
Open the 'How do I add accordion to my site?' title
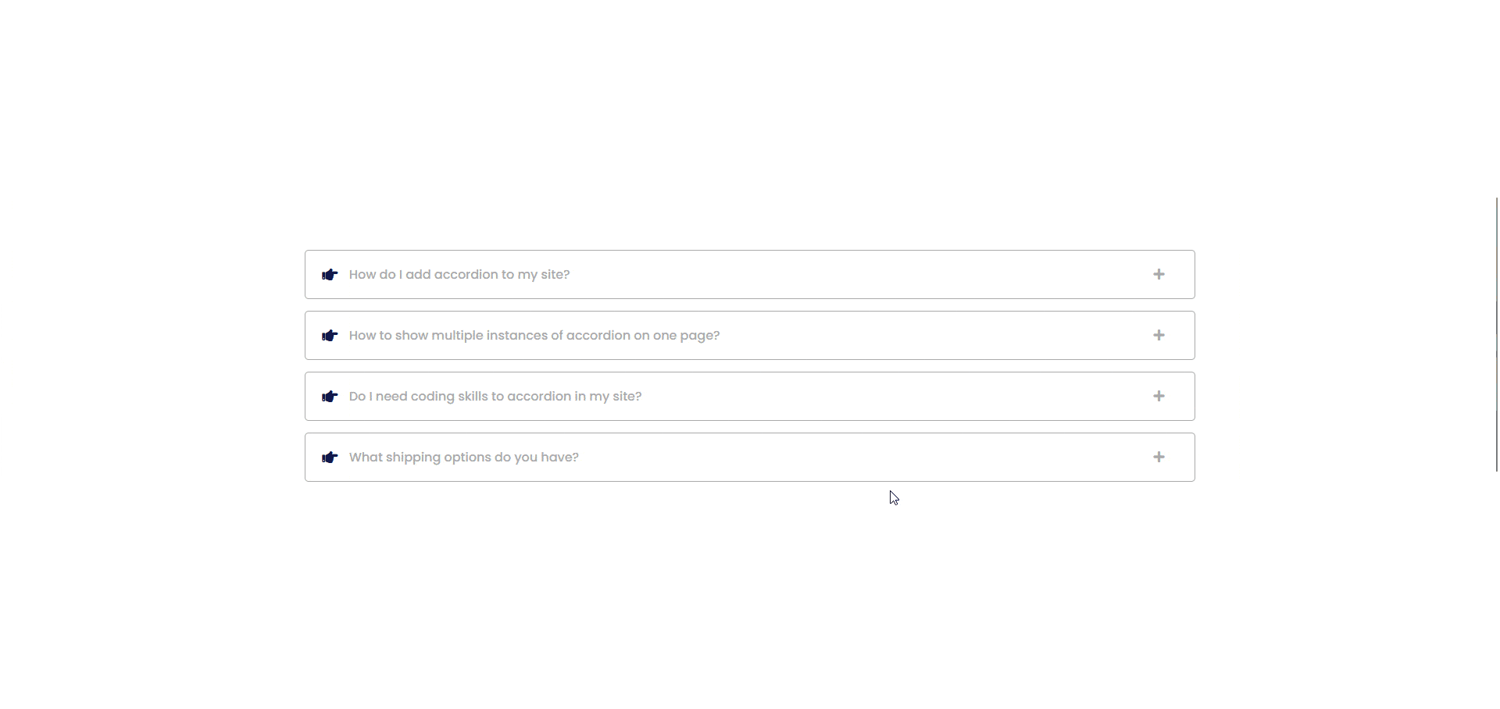(459, 275)
